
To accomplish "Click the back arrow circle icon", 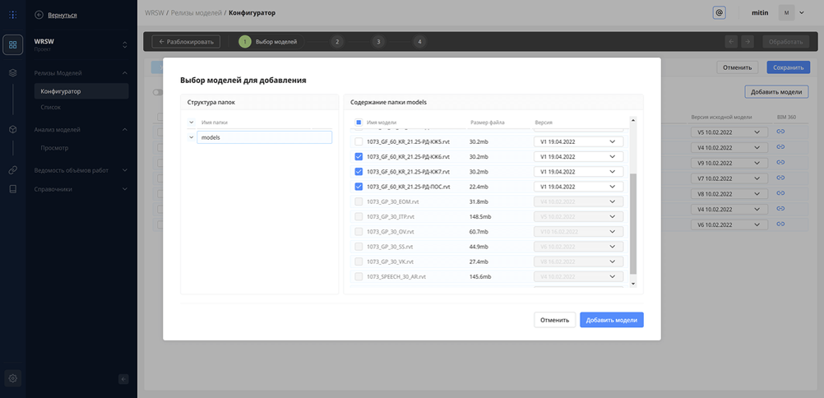I will pyautogui.click(x=39, y=16).
